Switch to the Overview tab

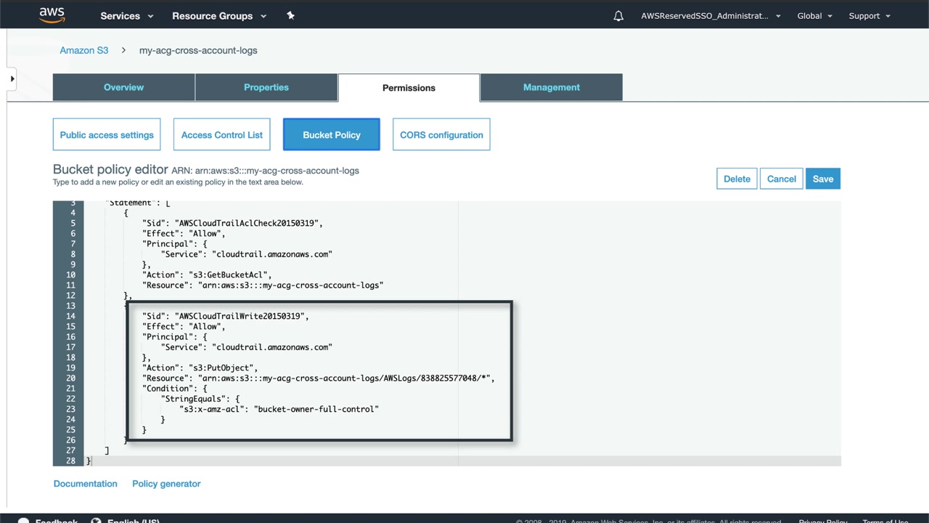[x=123, y=87]
